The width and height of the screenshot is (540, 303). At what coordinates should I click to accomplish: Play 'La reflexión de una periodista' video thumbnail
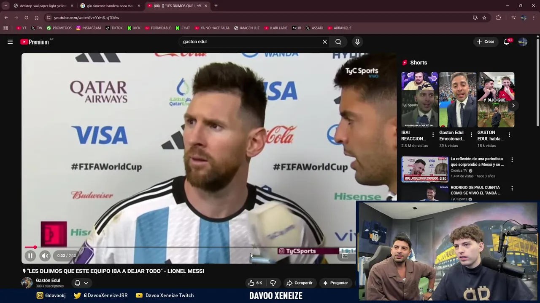[424, 169]
